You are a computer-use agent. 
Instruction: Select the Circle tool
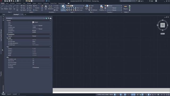pos(10,7)
